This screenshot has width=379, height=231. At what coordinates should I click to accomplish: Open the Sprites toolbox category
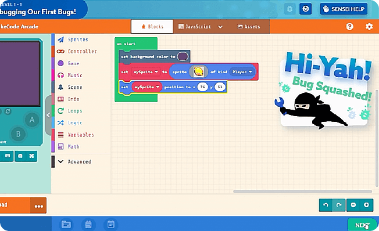click(81, 39)
